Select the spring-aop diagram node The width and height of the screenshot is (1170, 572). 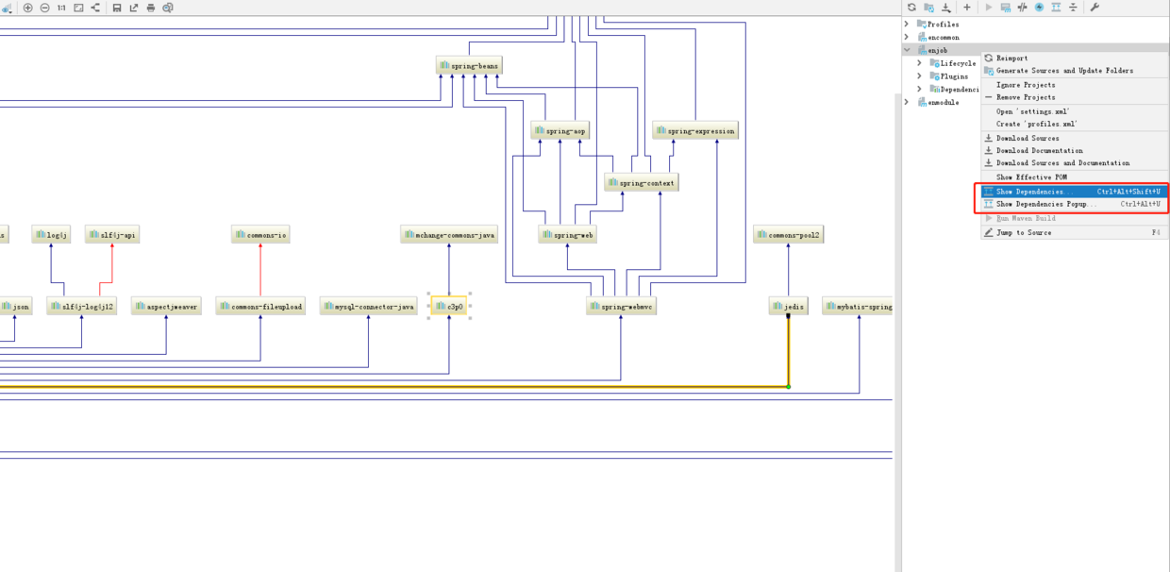click(x=560, y=131)
